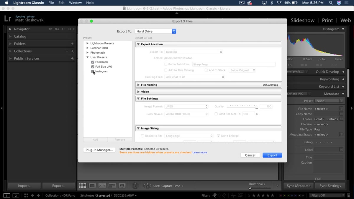The width and height of the screenshot is (354, 199).
Task: Click filter flagged status flag icon
Action: pos(214,195)
